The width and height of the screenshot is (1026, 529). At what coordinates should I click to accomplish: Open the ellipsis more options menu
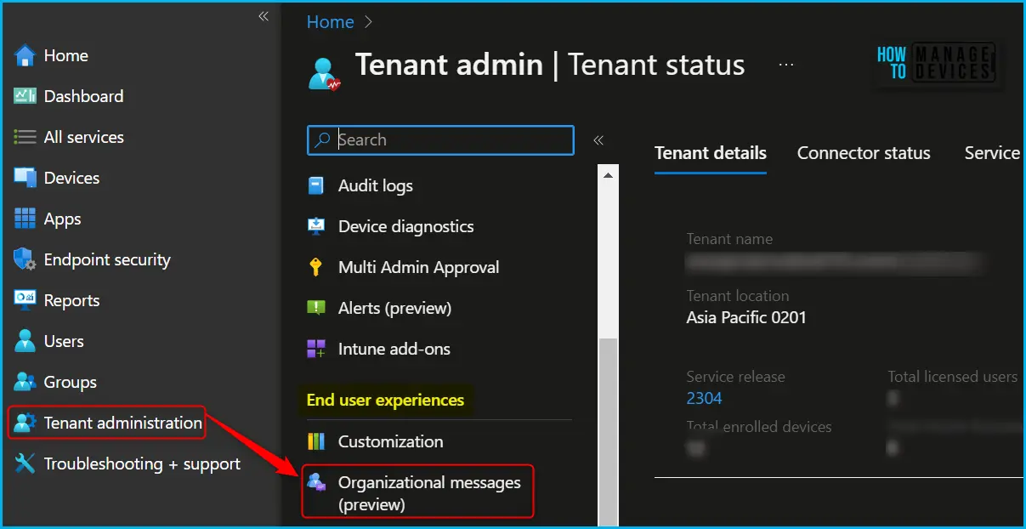786,65
